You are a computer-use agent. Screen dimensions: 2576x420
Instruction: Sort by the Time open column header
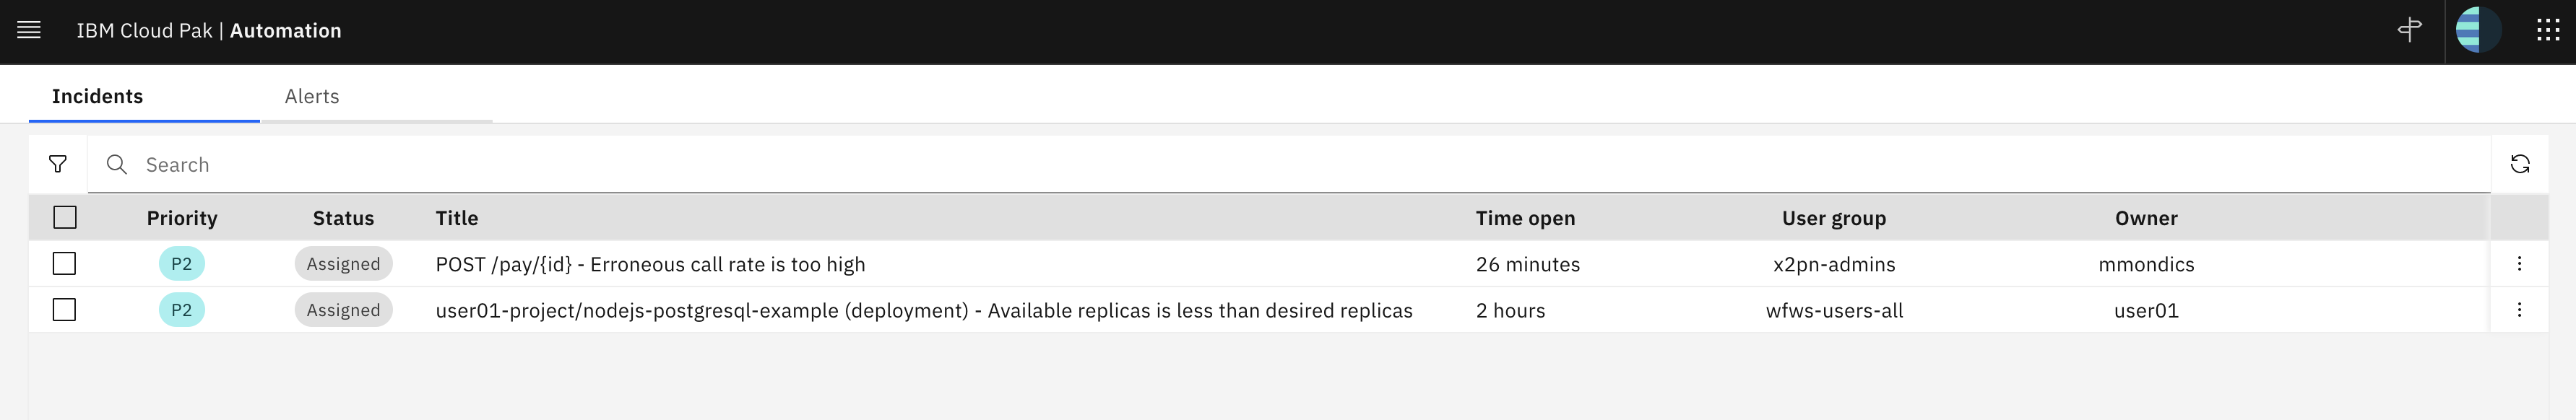(1525, 218)
